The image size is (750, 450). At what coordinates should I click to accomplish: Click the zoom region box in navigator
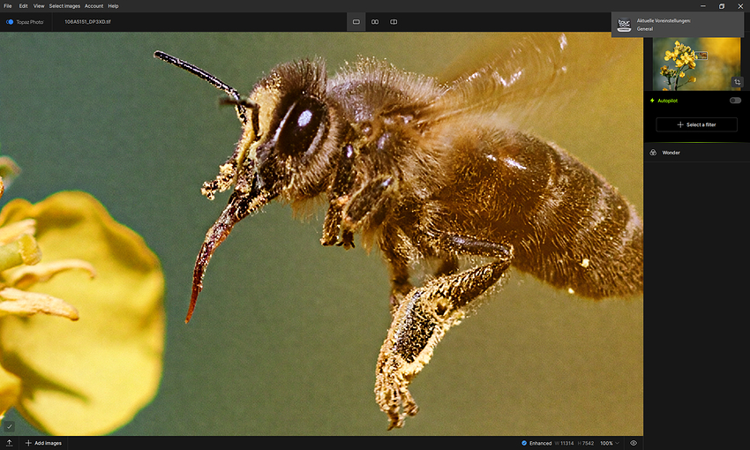click(x=701, y=56)
